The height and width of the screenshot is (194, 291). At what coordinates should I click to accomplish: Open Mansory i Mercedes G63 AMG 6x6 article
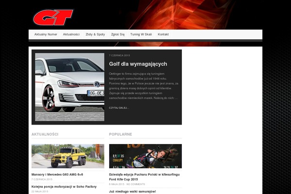point(57,175)
